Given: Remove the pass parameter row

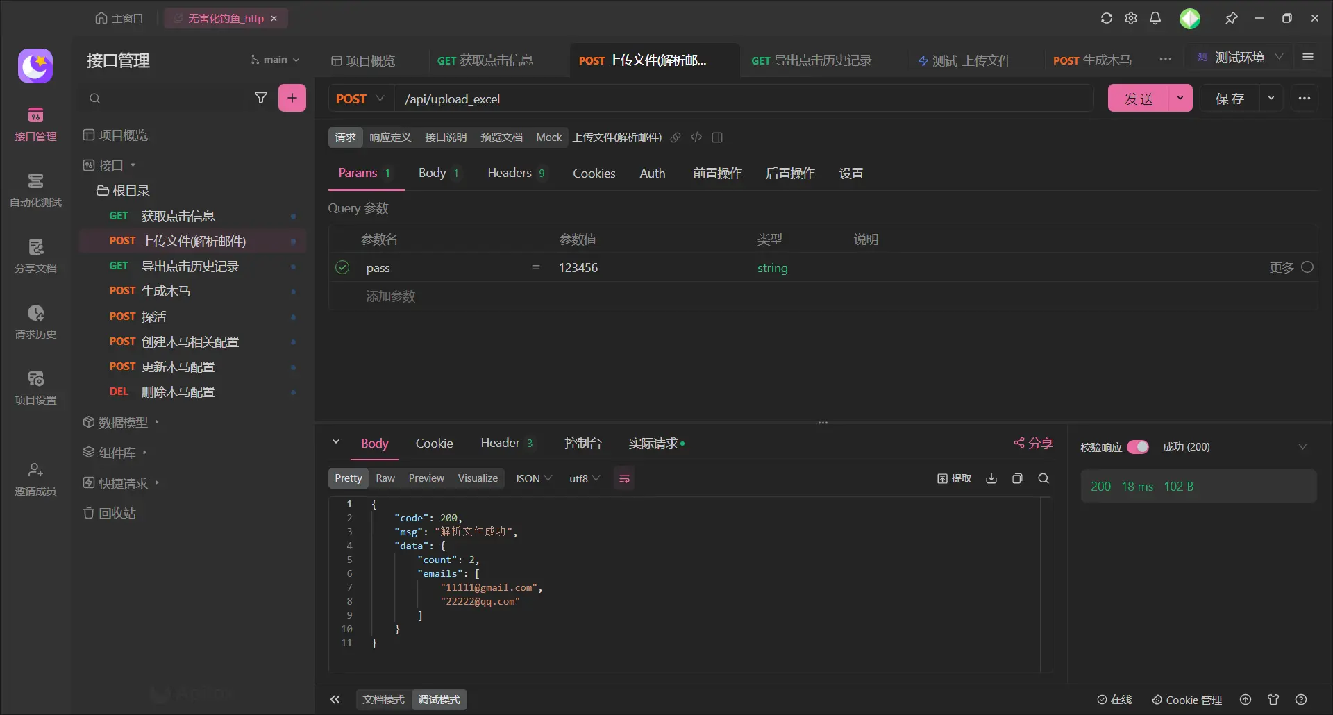Looking at the screenshot, I should point(1307,267).
